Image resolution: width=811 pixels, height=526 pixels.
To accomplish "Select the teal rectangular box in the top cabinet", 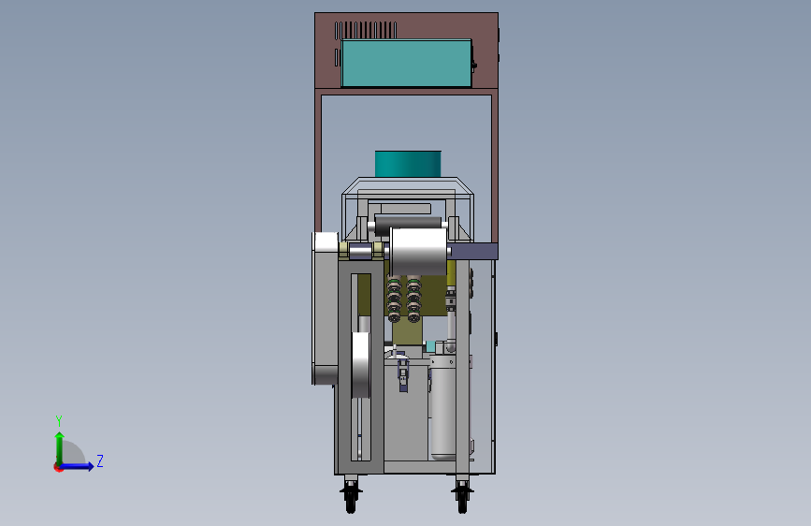I will [407, 63].
